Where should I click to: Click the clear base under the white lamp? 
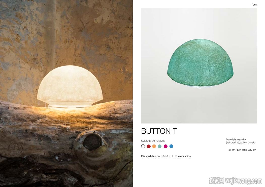[x=70, y=106]
